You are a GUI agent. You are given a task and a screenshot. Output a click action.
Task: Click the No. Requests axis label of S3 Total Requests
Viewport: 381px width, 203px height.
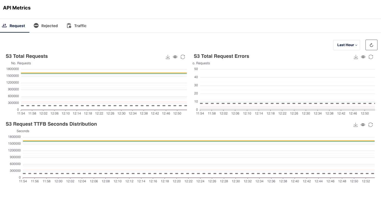21,63
